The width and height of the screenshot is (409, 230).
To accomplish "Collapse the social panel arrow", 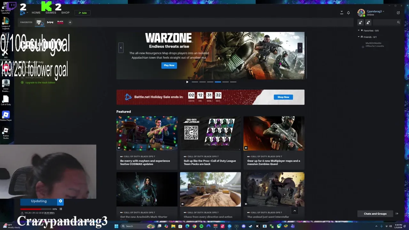I will point(397,214).
